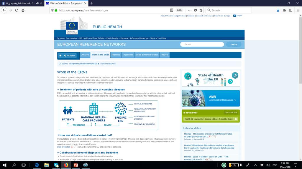
Task: Open Skype from the taskbar
Action: (56, 165)
